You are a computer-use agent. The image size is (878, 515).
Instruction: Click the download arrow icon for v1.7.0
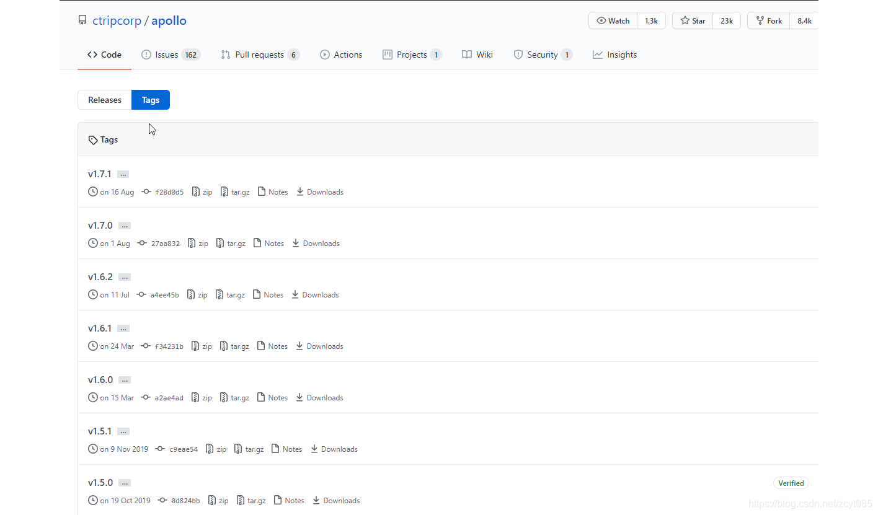(x=296, y=244)
